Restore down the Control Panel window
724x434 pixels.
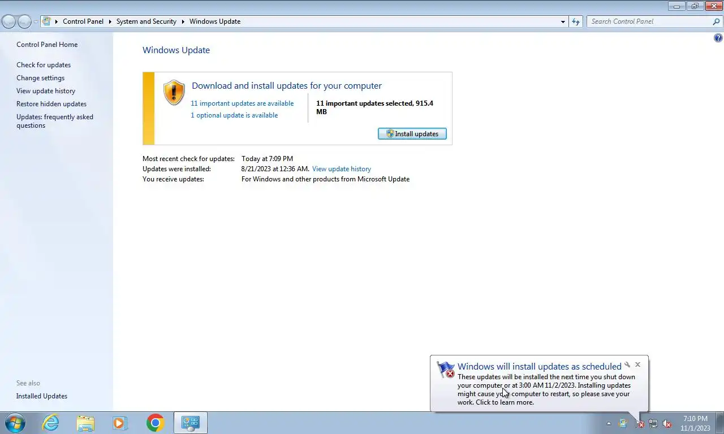pos(695,6)
